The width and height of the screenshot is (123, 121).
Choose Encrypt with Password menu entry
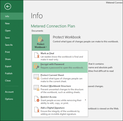click(x=60, y=67)
